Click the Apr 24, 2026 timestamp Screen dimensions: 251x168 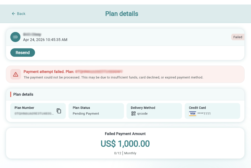tap(45, 39)
